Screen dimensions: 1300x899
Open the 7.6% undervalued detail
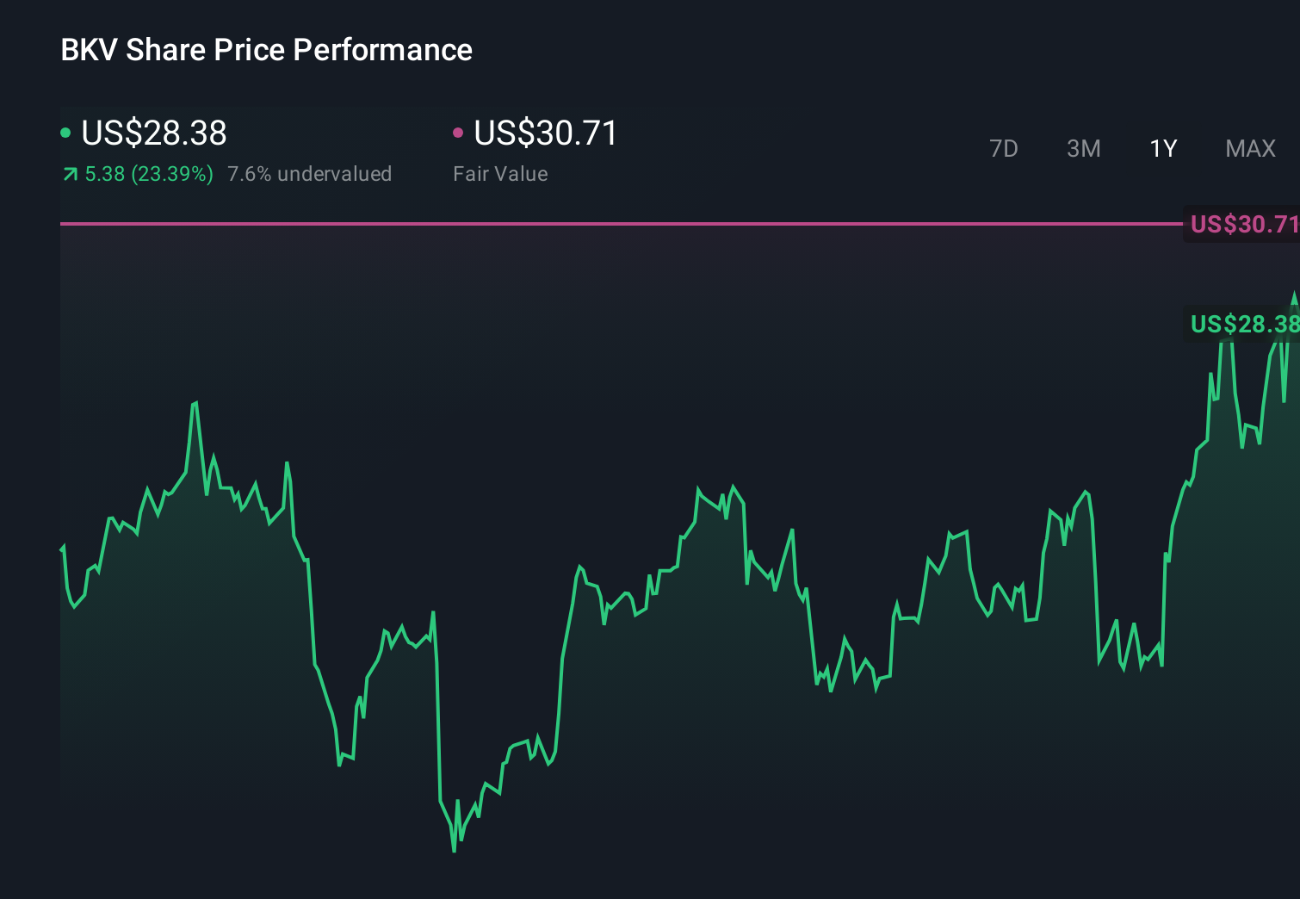(309, 174)
